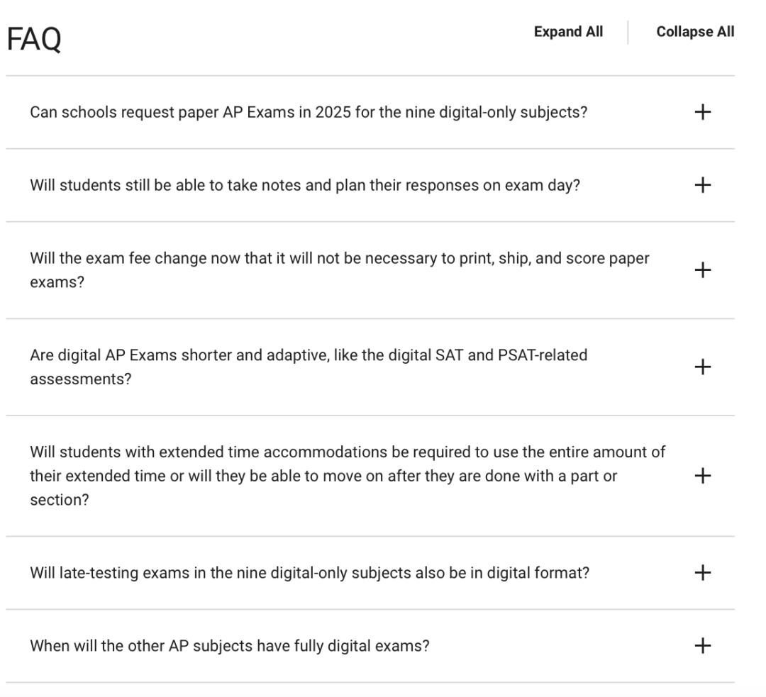The height and width of the screenshot is (697, 766).
Task: Expand extended time accommodations question text
Action: coord(348,476)
